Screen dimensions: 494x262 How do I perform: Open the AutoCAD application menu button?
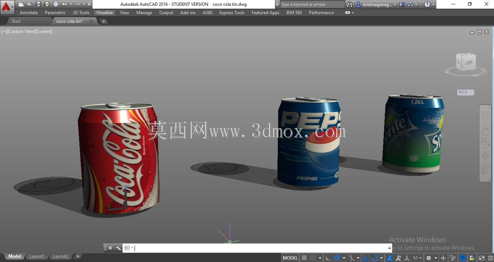[7, 7]
